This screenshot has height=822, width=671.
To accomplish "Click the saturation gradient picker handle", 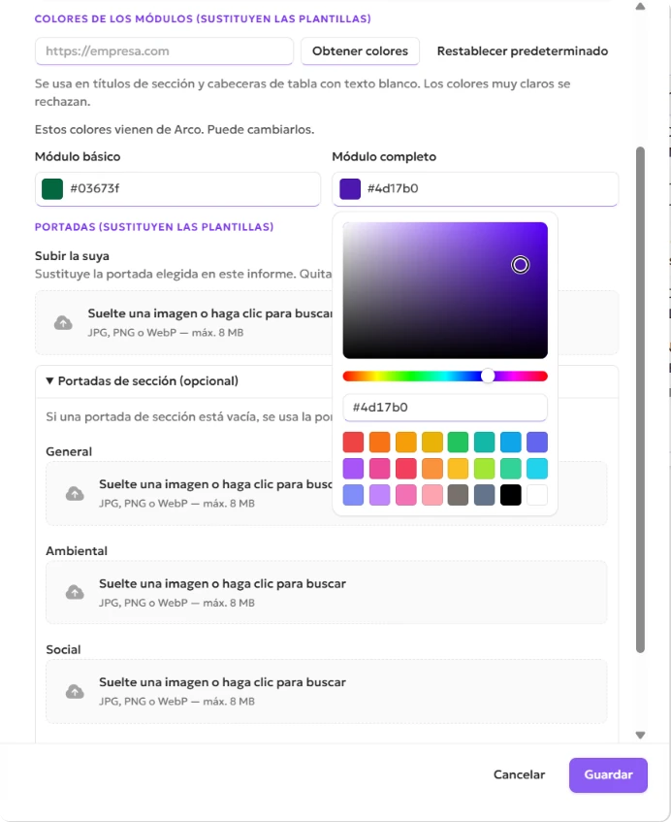I will click(x=520, y=265).
